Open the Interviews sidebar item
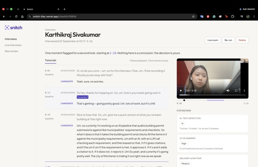 pos(11,39)
